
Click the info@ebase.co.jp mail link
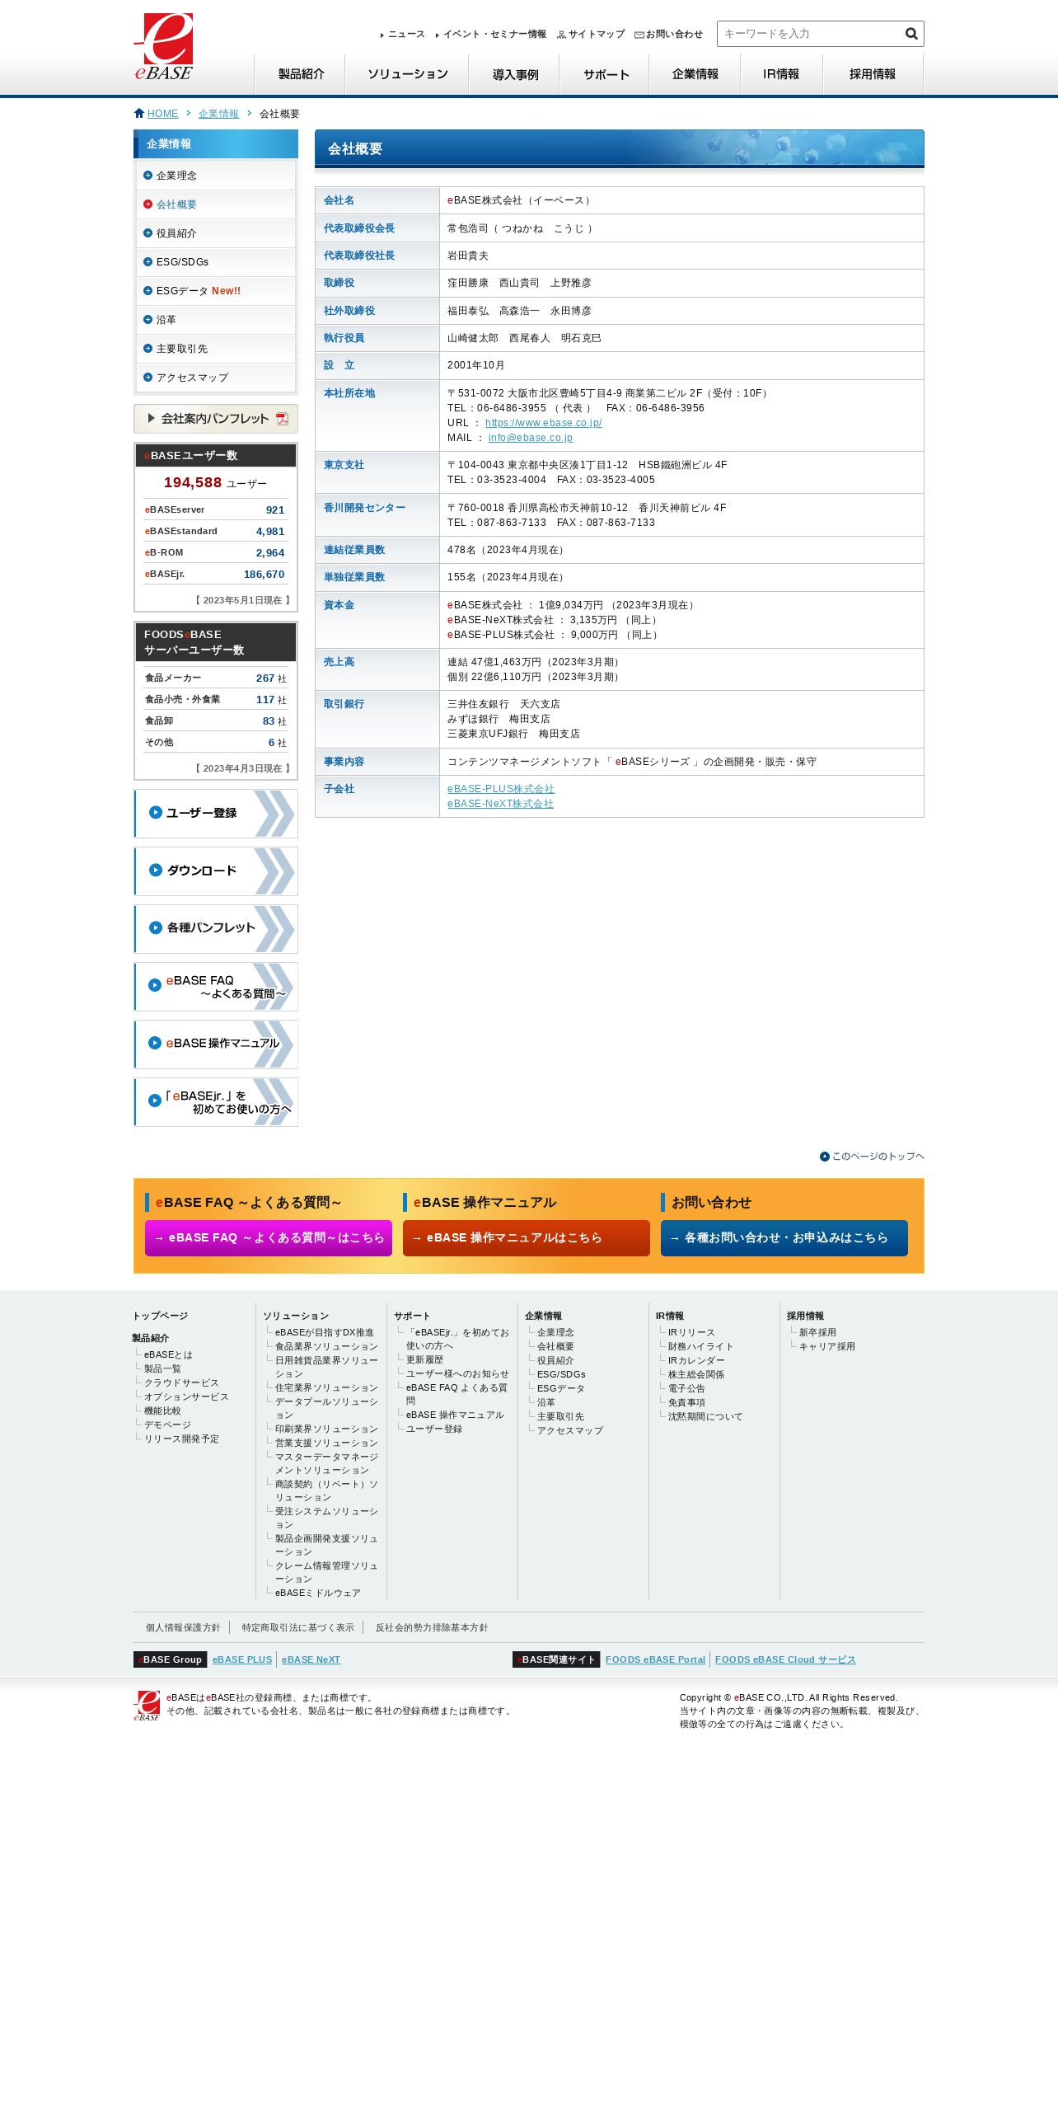(x=530, y=438)
